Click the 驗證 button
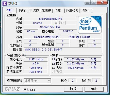The height and width of the screenshot is (97, 130). coord(73,89)
